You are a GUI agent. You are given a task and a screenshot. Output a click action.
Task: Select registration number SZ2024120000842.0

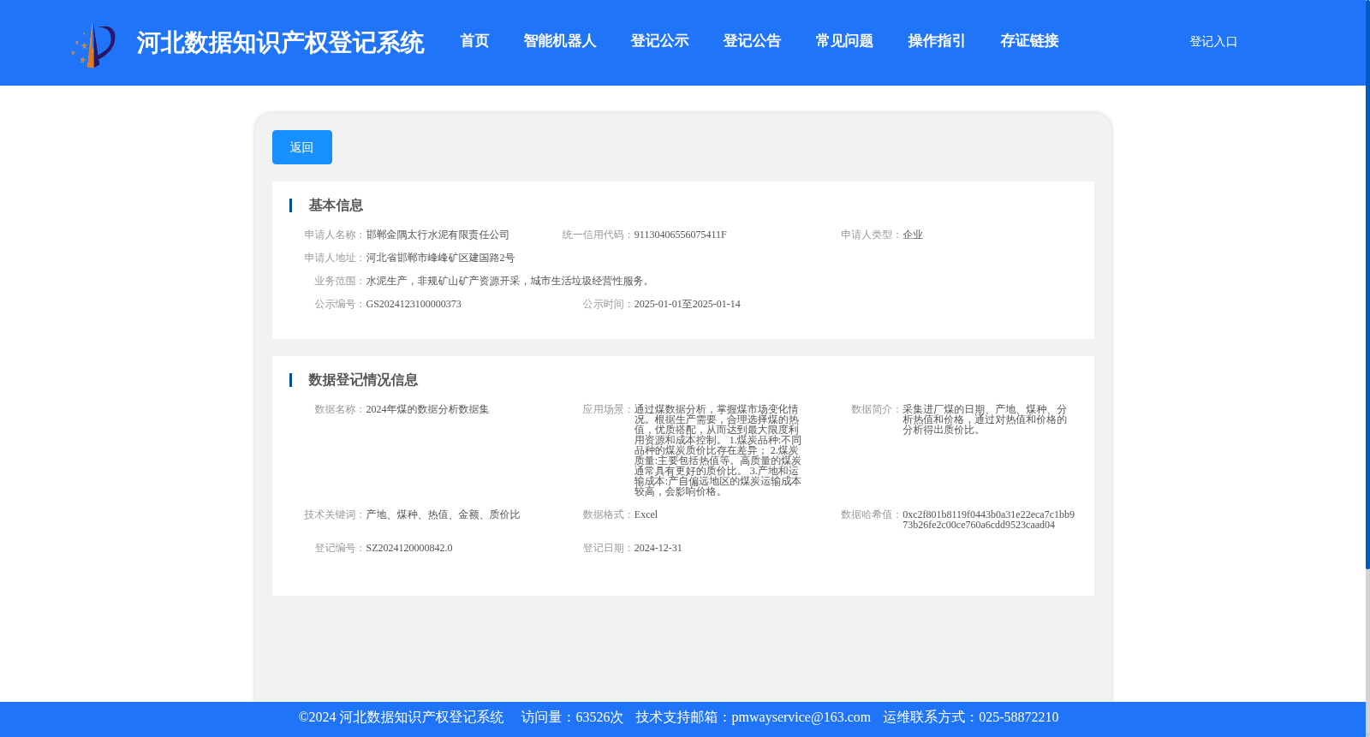click(409, 548)
